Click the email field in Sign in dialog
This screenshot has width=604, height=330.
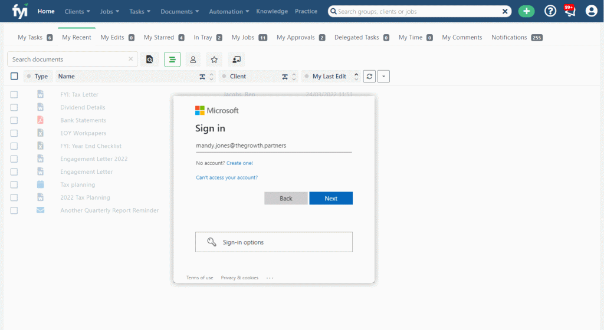274,146
